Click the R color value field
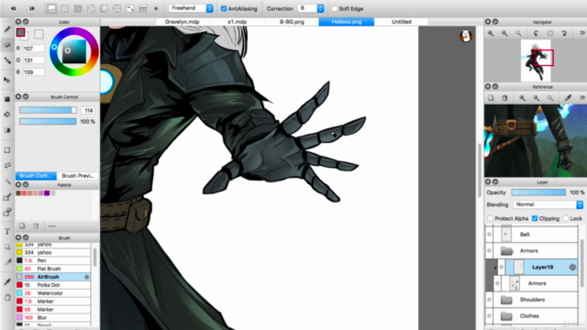The width and height of the screenshot is (587, 330). (x=34, y=49)
